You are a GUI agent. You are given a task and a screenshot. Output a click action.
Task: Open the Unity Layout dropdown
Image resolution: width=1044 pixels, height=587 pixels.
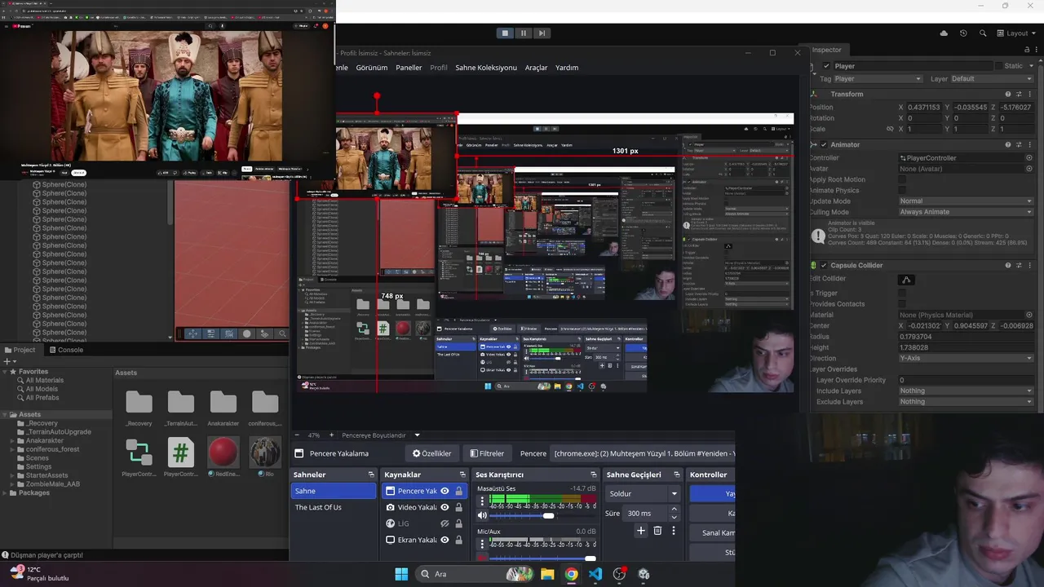(1016, 33)
